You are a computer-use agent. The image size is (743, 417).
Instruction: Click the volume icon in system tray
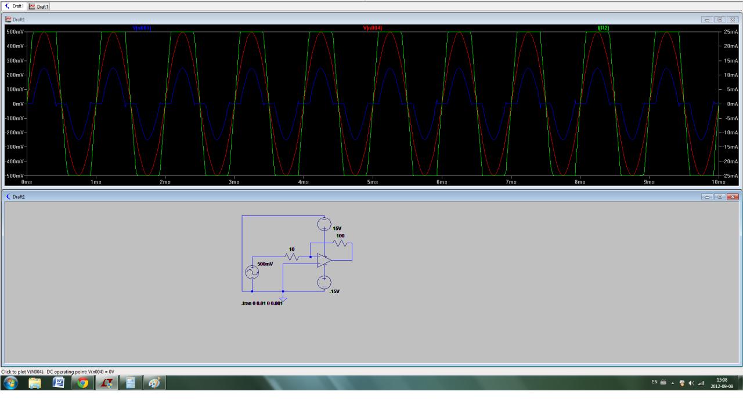[x=691, y=383]
